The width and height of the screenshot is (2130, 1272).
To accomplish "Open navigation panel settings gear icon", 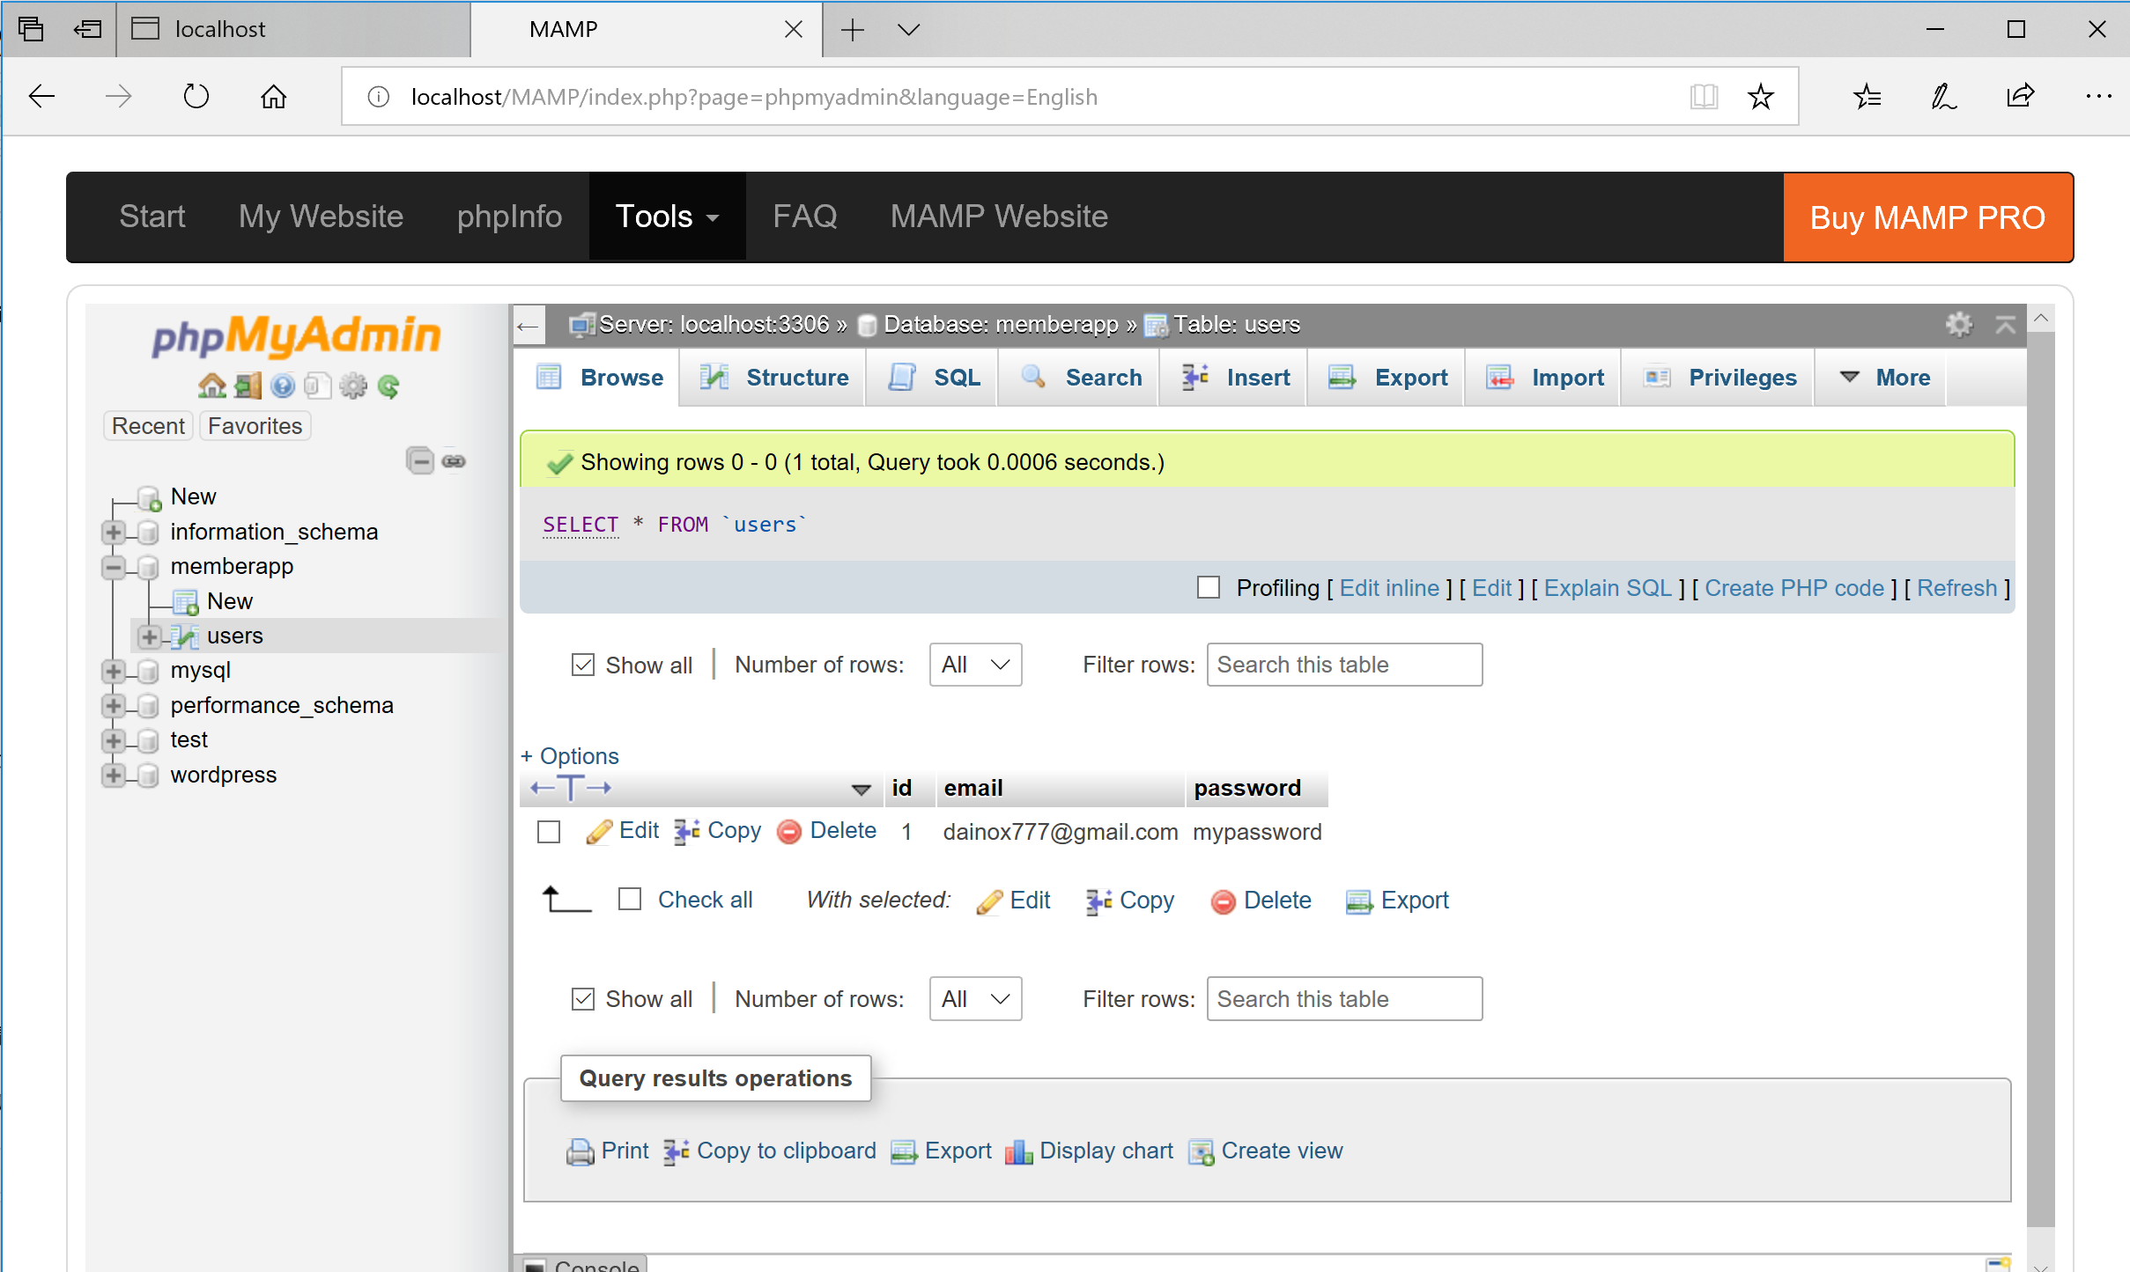I will (353, 385).
